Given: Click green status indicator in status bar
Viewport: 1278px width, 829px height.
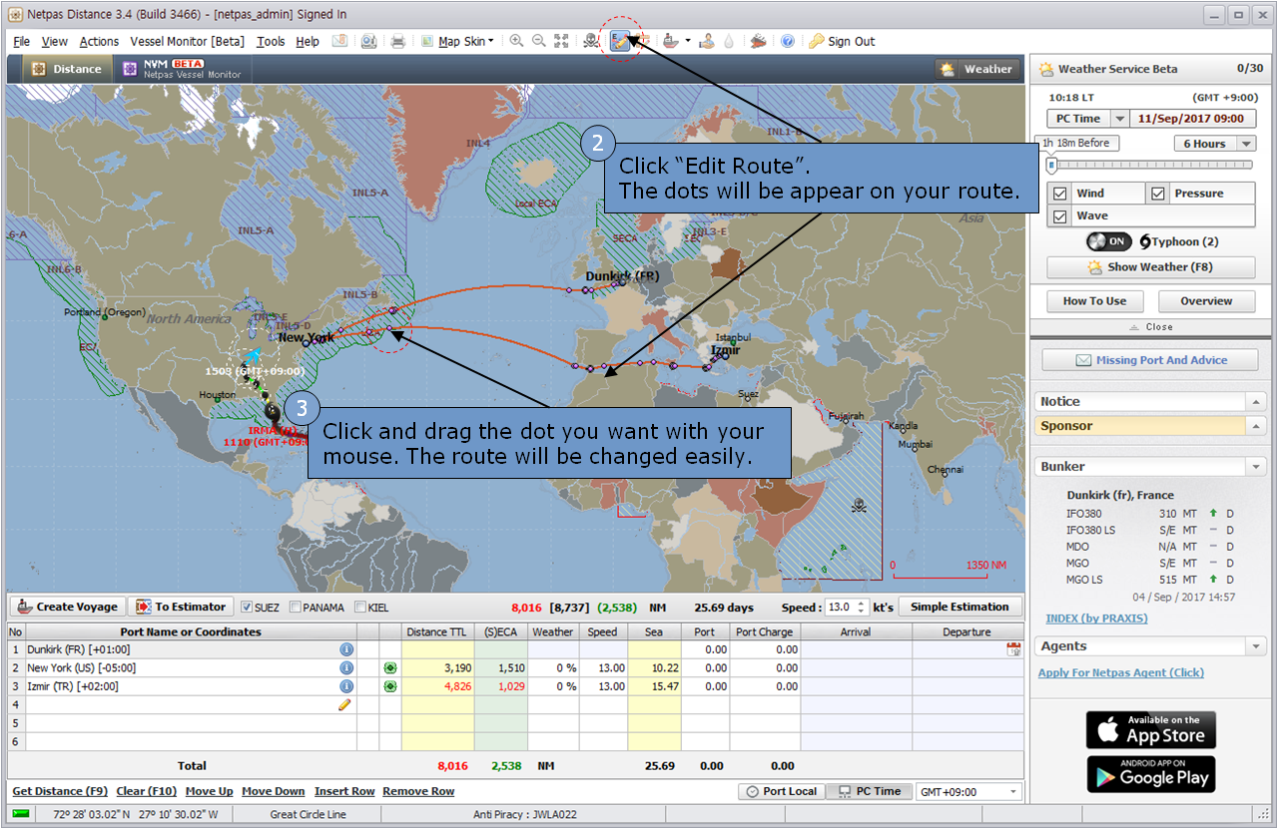Looking at the screenshot, I should point(20,814).
